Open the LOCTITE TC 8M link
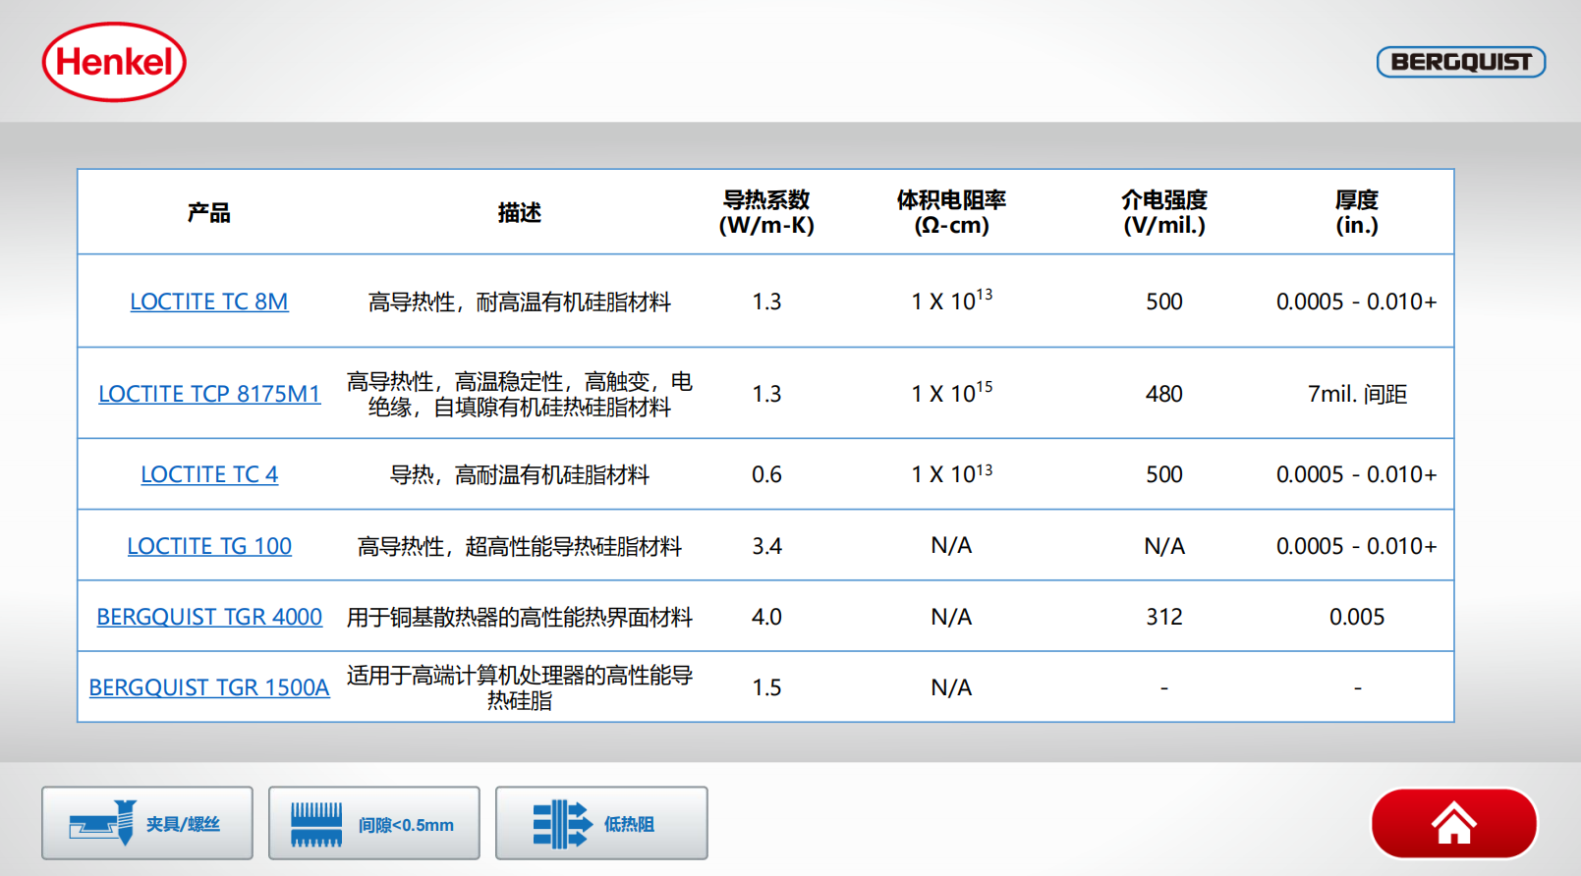Screen dimensions: 1581x876 [209, 301]
